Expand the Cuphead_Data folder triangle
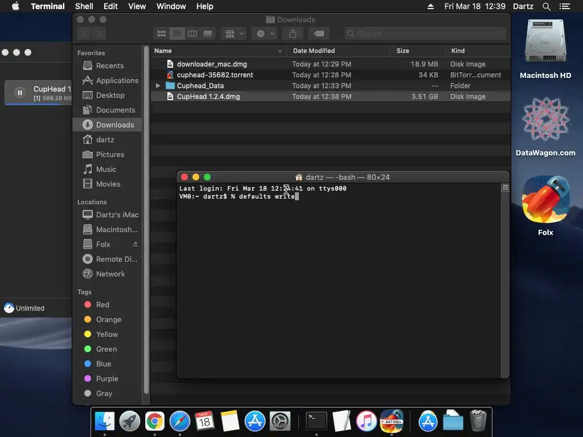 pyautogui.click(x=158, y=85)
